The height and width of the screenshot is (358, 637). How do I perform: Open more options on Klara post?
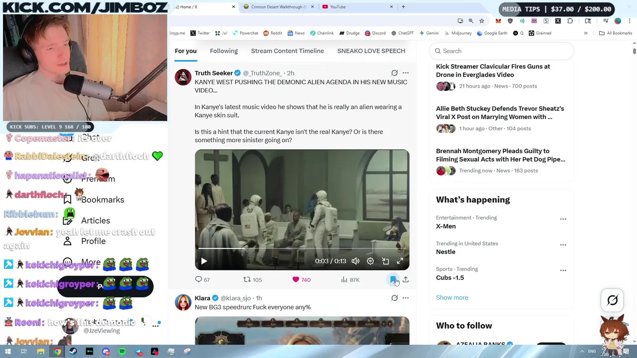pos(406,298)
